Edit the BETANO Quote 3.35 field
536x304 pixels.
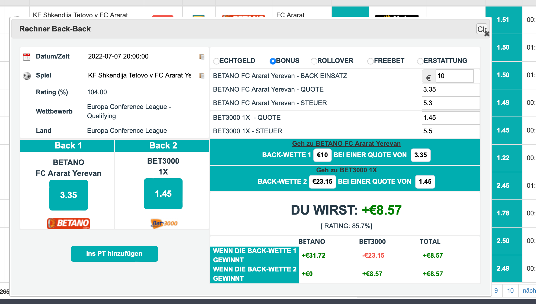[451, 89]
